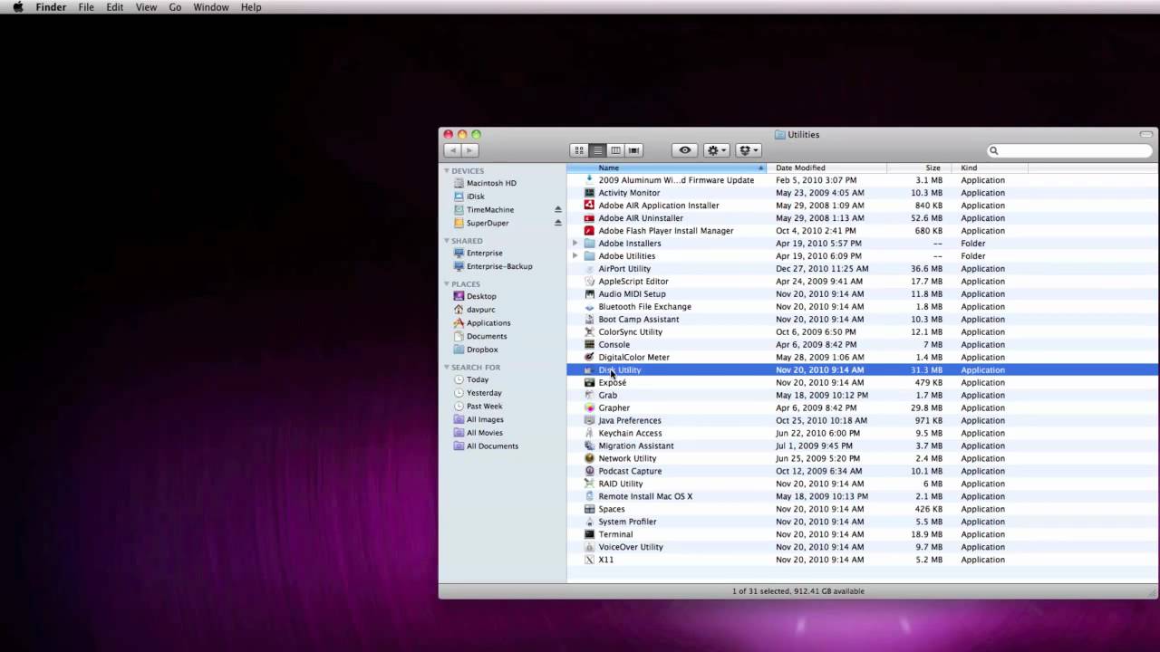The width and height of the screenshot is (1160, 652).
Task: Click the ColorSync Utility icon
Action: pyautogui.click(x=590, y=332)
